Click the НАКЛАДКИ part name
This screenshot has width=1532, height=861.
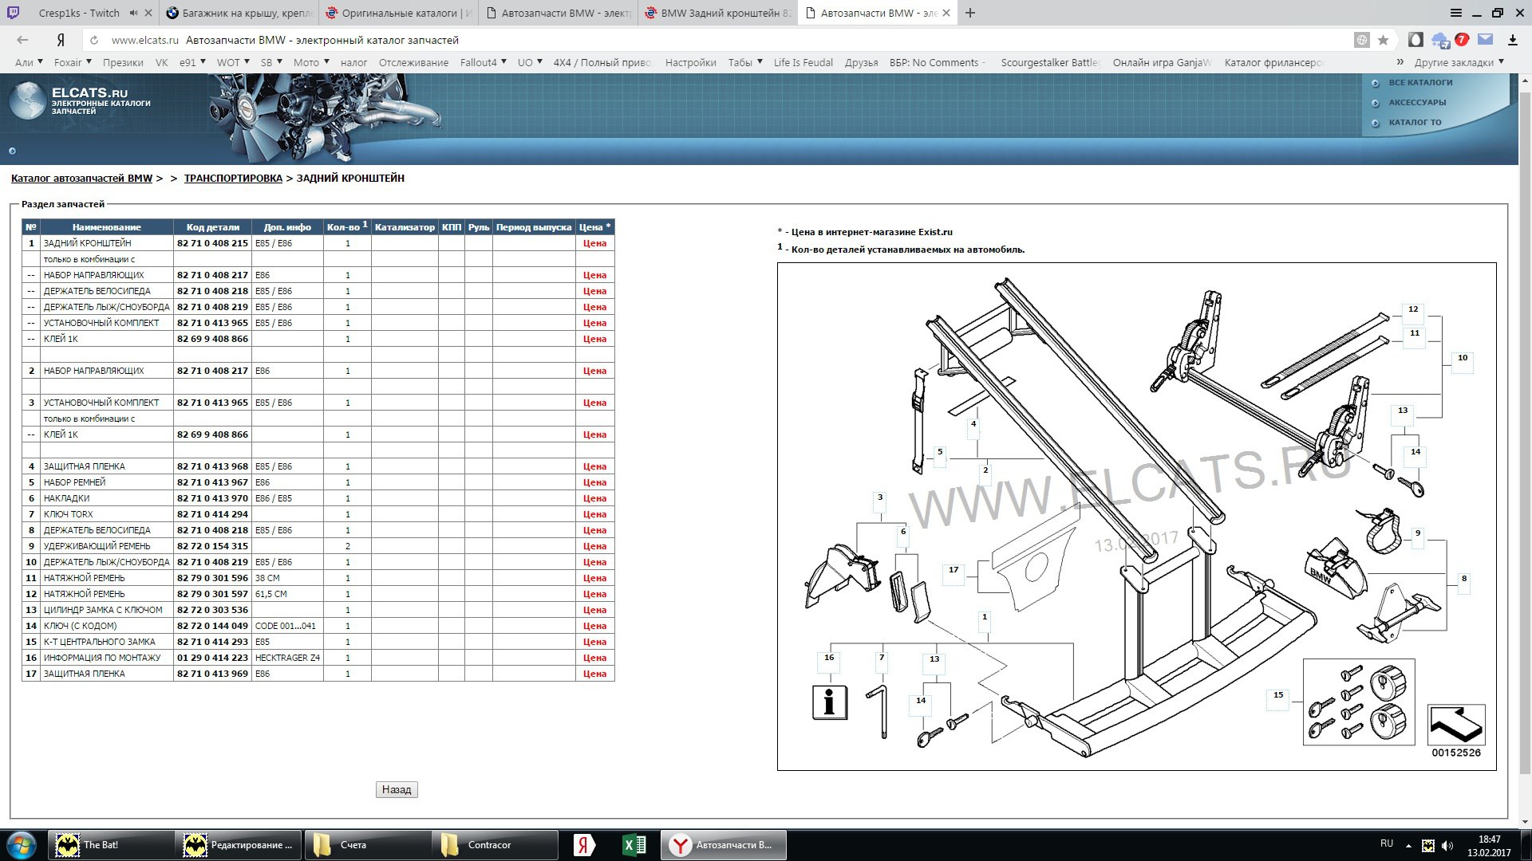click(x=66, y=498)
